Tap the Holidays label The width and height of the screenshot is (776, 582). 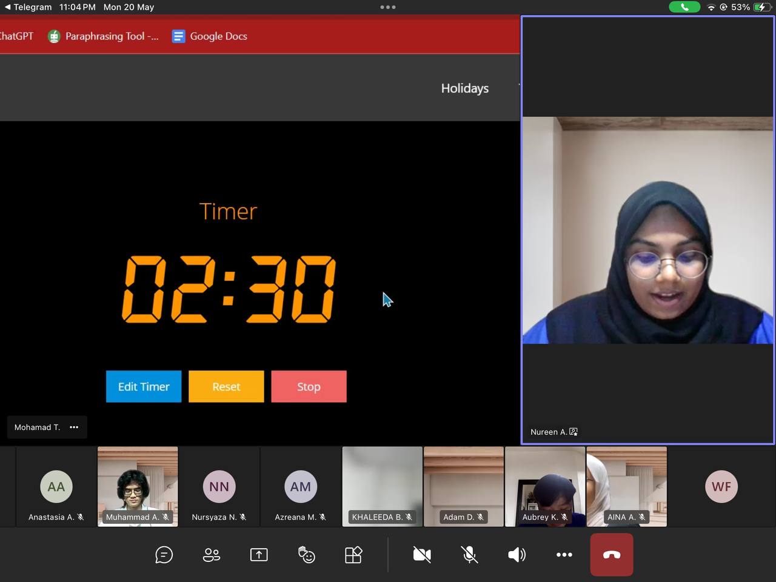[x=464, y=89]
